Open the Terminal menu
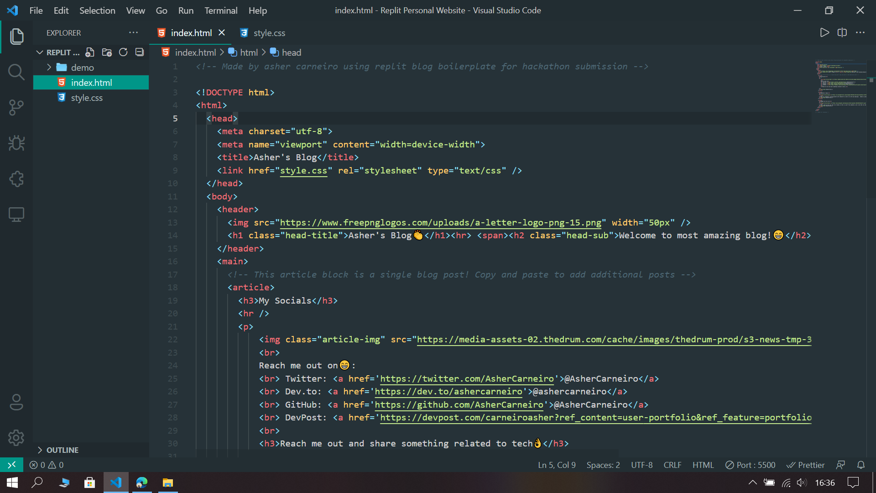This screenshot has width=876, height=493. point(221,10)
